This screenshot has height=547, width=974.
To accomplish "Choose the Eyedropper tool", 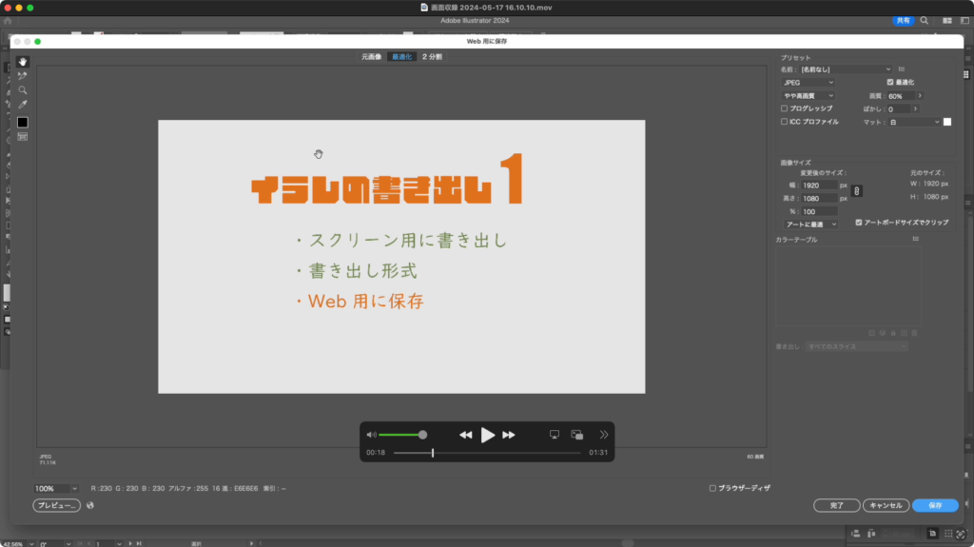I will [23, 105].
